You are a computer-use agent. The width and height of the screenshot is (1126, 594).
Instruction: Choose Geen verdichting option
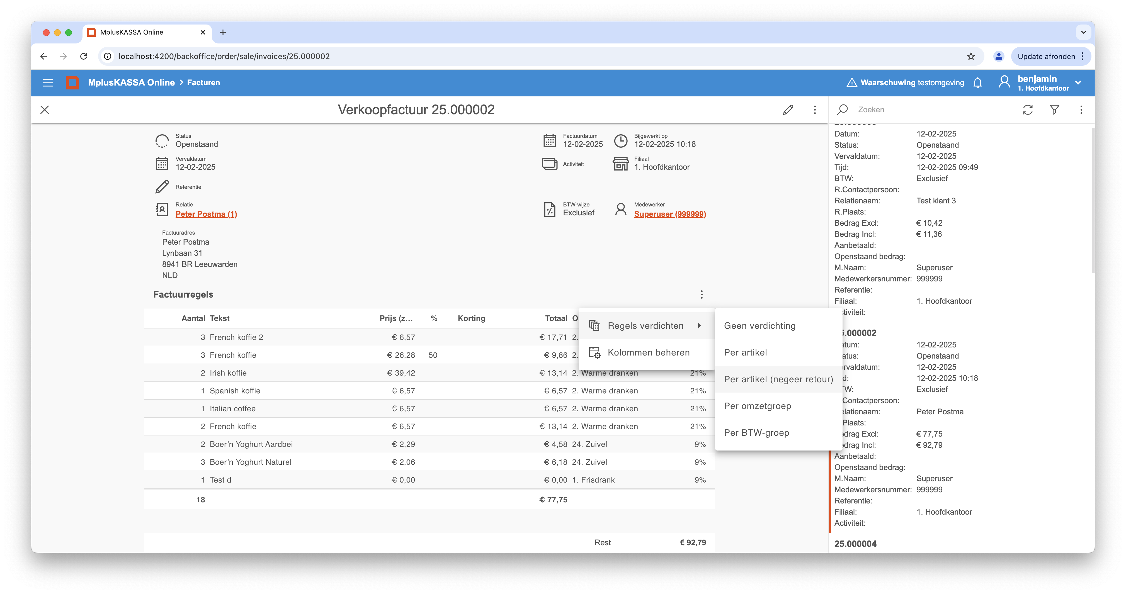[778, 326]
